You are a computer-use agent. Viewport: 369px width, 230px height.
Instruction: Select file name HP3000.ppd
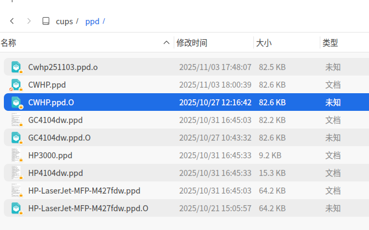point(50,156)
